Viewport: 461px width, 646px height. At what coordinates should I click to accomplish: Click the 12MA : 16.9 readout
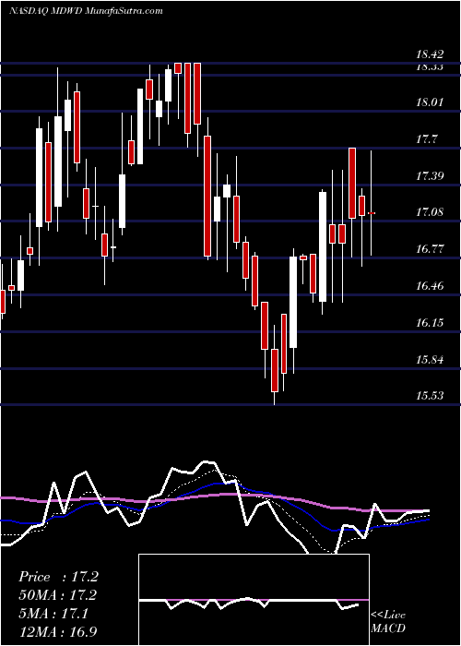click(x=58, y=631)
